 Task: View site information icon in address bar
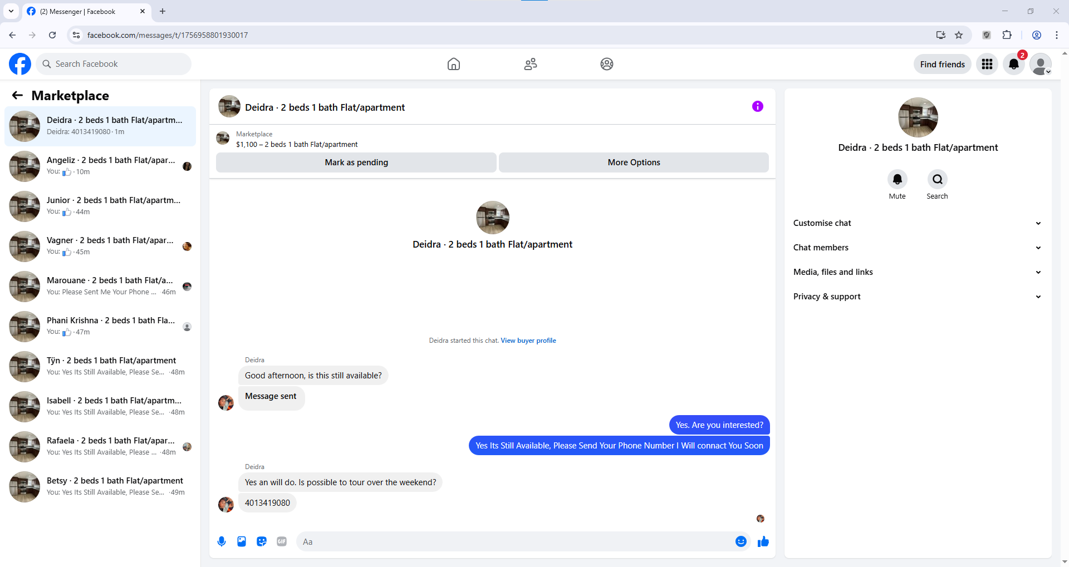point(76,35)
